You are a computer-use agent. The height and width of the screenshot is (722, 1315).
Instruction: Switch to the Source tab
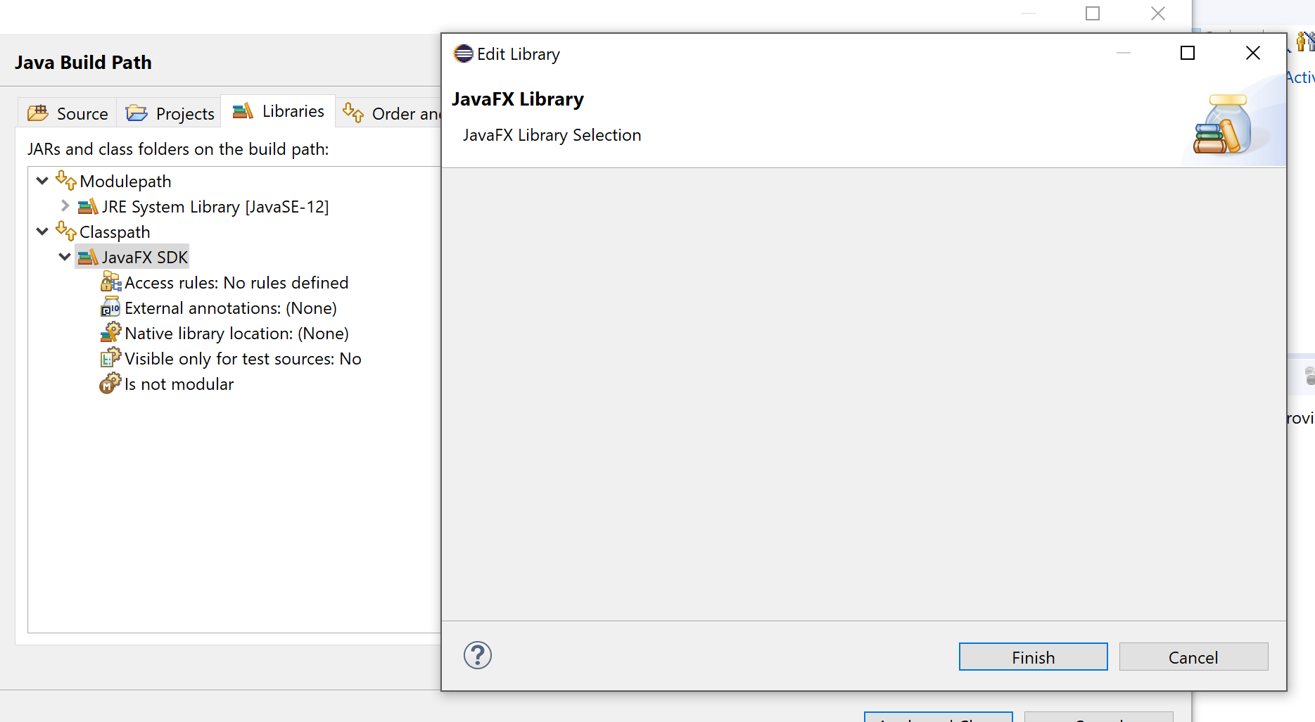point(68,113)
